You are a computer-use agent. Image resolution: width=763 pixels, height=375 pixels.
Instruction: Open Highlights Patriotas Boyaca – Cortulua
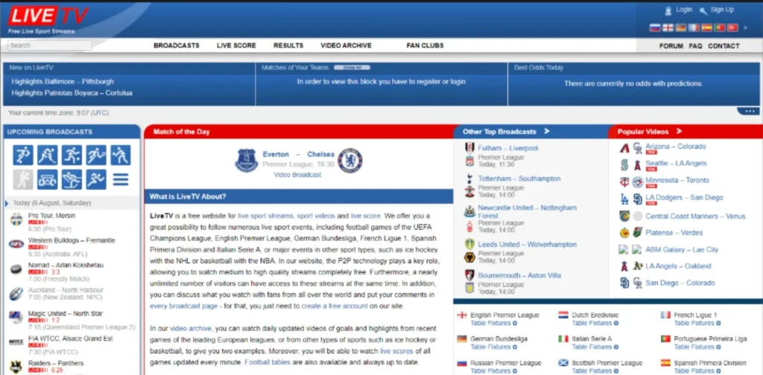(x=72, y=92)
